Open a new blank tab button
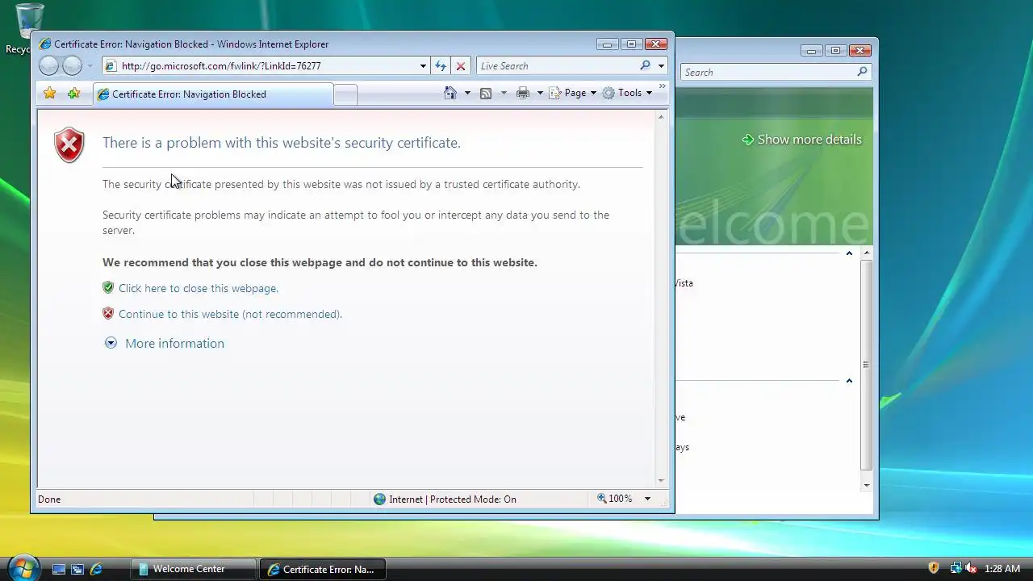The width and height of the screenshot is (1033, 581). (x=345, y=95)
